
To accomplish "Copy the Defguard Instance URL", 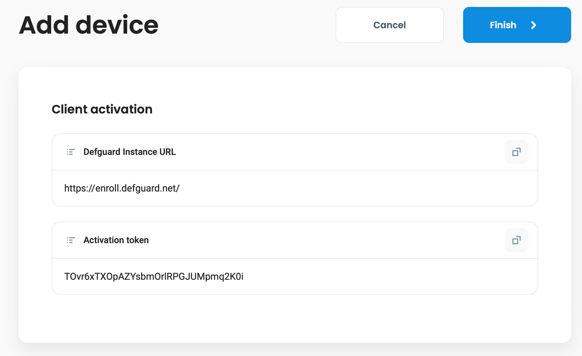I will (516, 152).
